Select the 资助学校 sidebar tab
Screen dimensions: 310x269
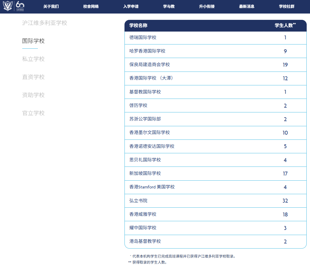pyautogui.click(x=33, y=95)
